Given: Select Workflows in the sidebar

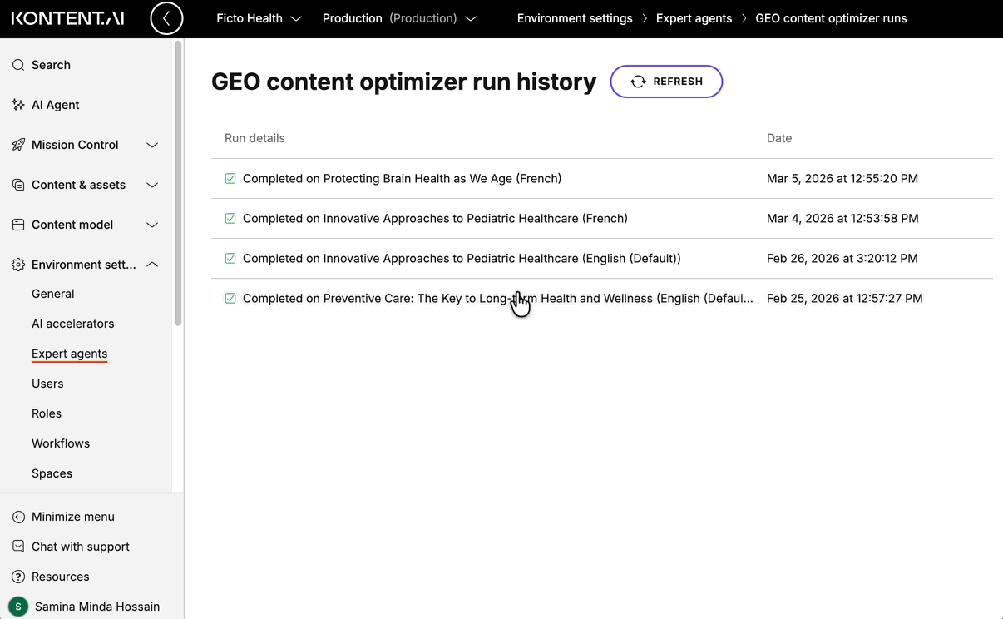Looking at the screenshot, I should 61,443.
